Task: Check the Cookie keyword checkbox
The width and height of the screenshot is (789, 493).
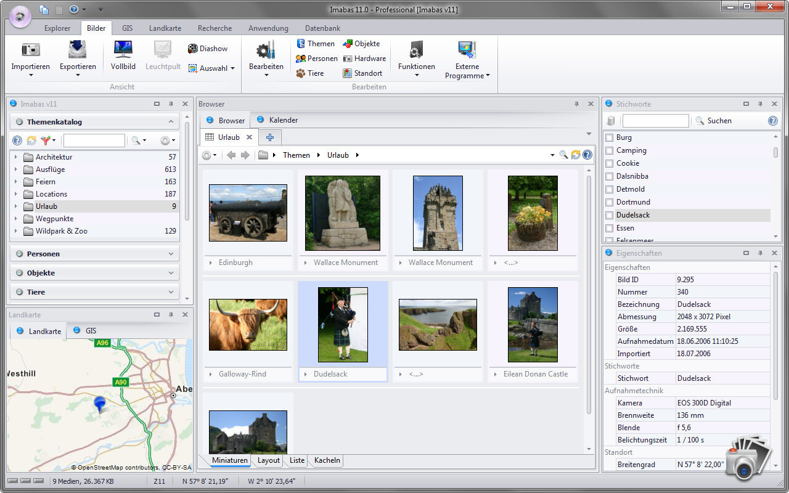Action: pos(610,163)
